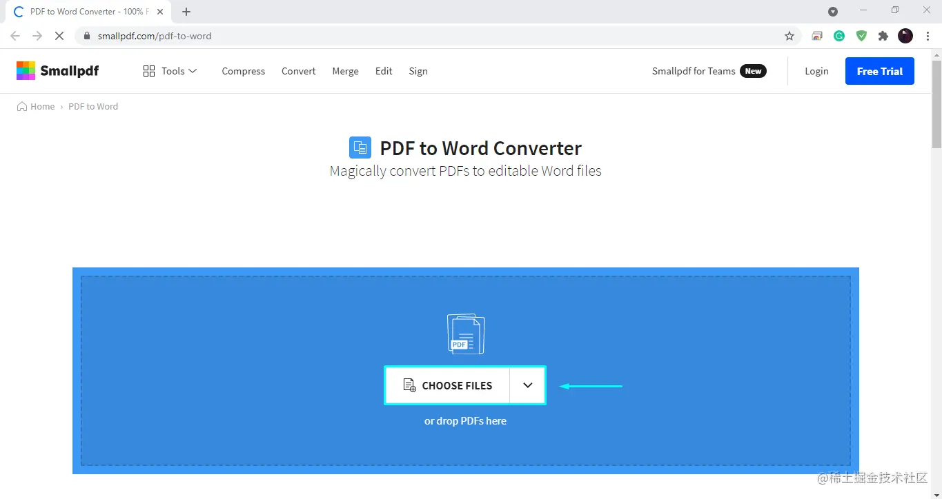This screenshot has height=499, width=942.
Task: Open Smallpdf for Teams link
Action: point(694,71)
